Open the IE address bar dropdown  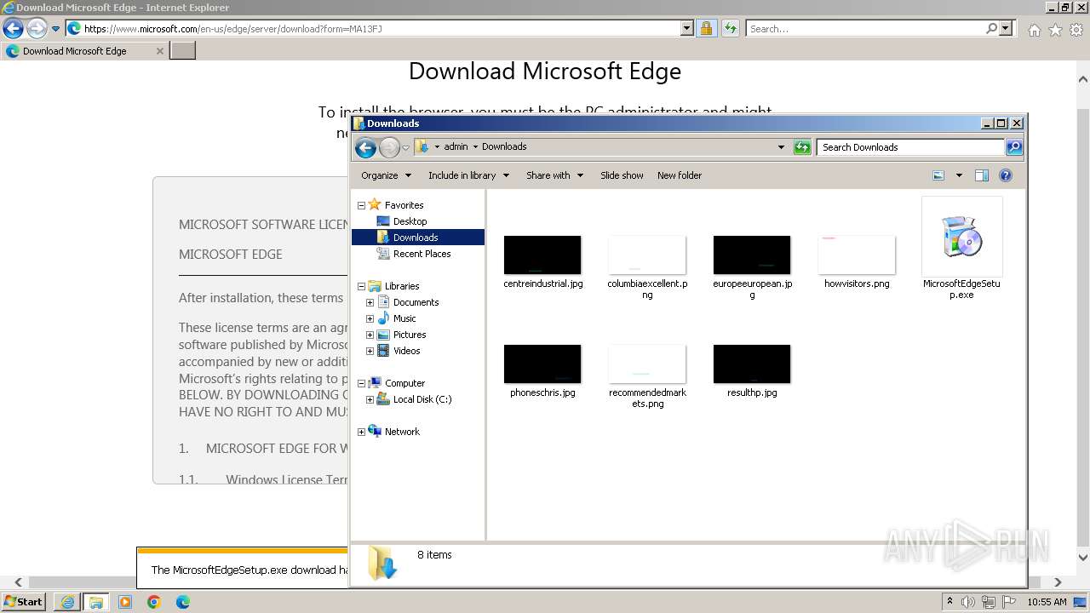tap(687, 28)
